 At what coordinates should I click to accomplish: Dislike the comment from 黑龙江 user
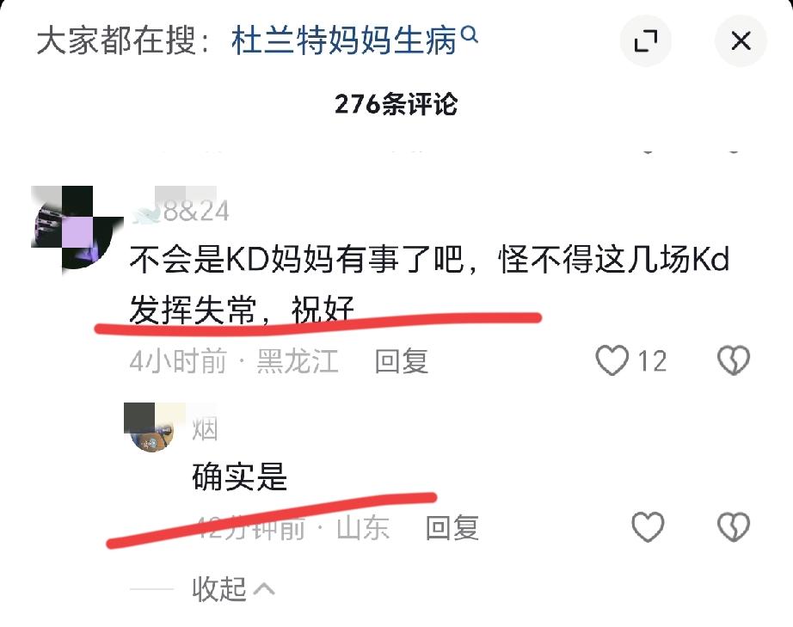click(x=734, y=360)
